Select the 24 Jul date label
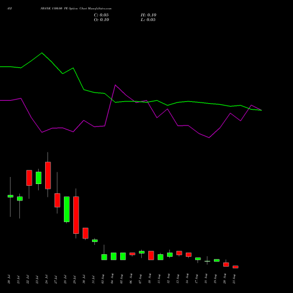293x293 pixels. coord(46,280)
